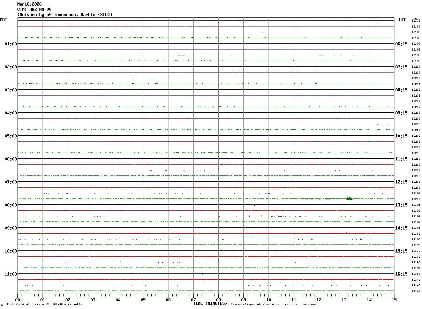The width and height of the screenshot is (422, 309).
Task: Select the 05:00 CDT hour label
Action: (11, 136)
